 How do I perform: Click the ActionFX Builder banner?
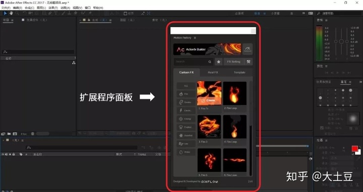pyautogui.click(x=207, y=49)
